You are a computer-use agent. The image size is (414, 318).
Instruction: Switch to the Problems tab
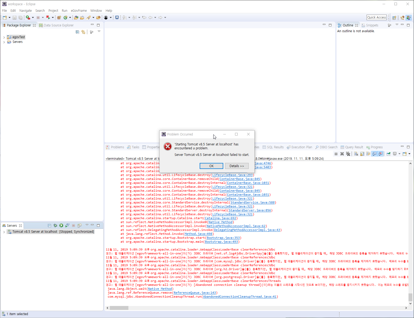pyautogui.click(x=115, y=147)
